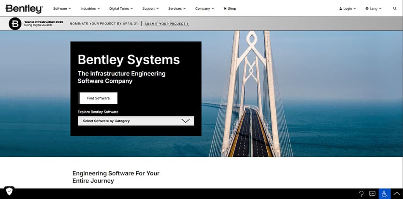
Task: Click Explore Bentley Software label
Action: pos(98,112)
